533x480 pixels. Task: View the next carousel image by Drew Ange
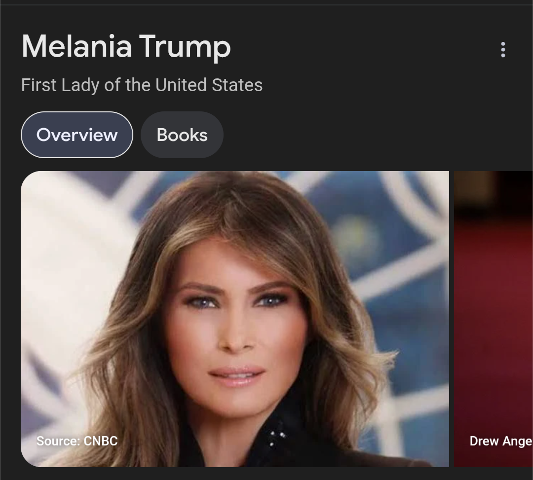coord(494,319)
